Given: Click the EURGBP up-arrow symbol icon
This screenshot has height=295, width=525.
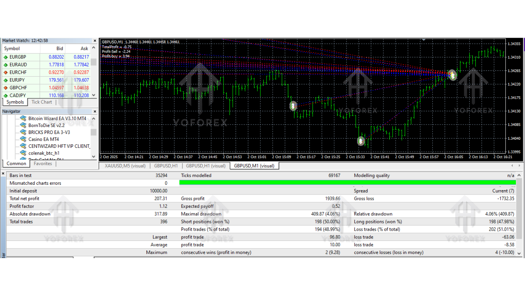Looking at the screenshot, I should (x=6, y=57).
